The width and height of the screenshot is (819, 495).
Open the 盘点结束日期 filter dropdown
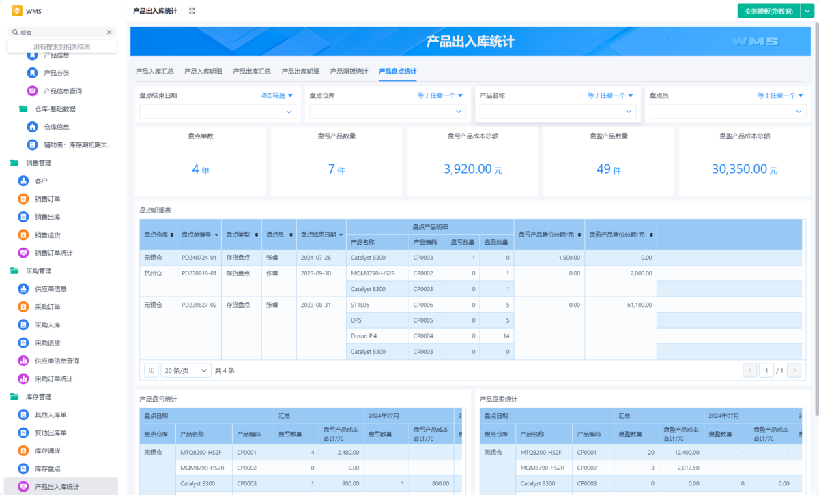tap(218, 112)
